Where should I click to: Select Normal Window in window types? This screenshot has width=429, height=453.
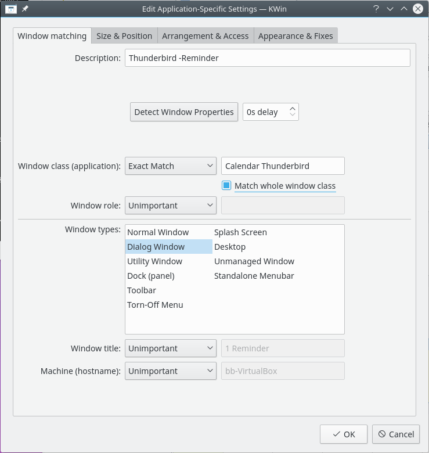pos(158,232)
